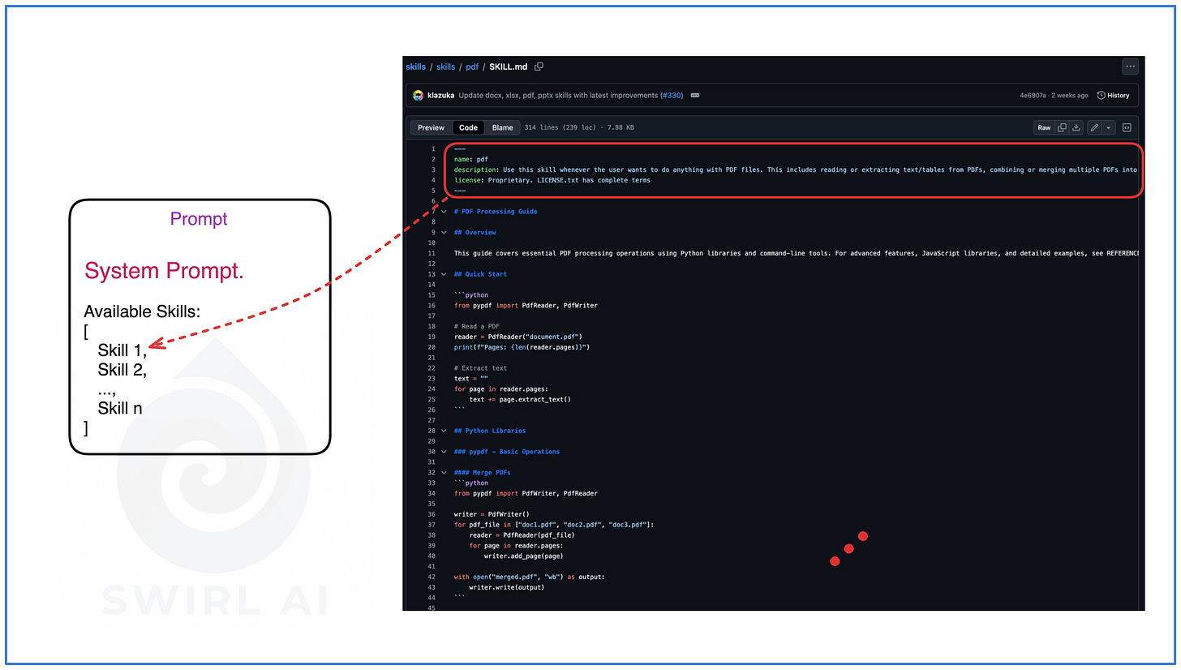Open klazuka's profile username link
Screen dimensions: 1181x670
coord(441,95)
